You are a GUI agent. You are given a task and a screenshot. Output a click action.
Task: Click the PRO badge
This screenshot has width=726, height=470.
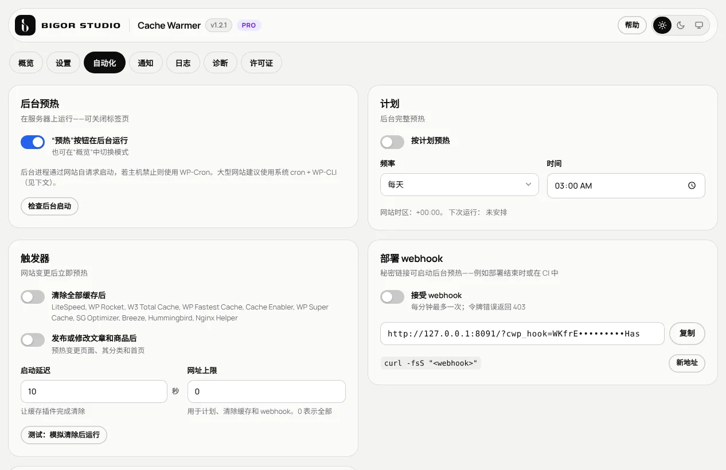(249, 25)
